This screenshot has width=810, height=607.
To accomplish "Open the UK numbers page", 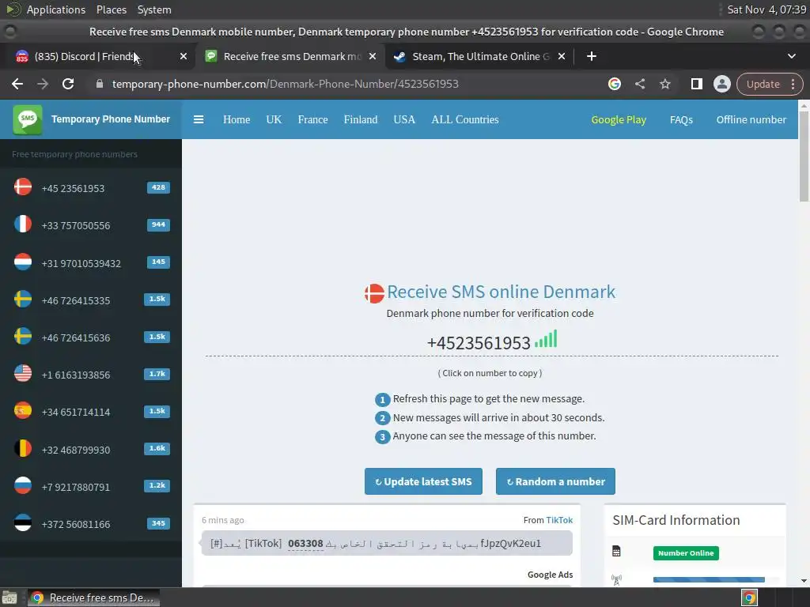I will coord(274,120).
